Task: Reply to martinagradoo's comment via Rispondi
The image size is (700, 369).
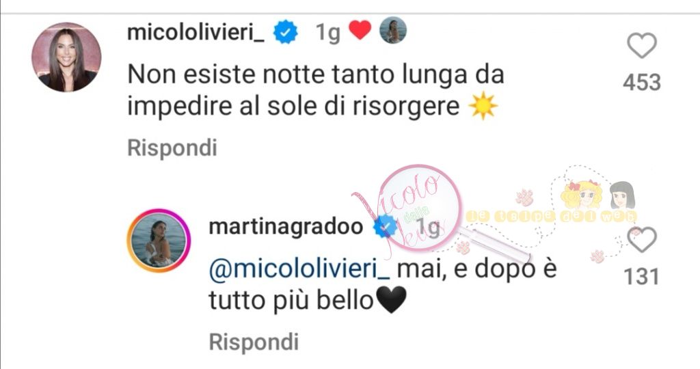Action: coord(254,342)
